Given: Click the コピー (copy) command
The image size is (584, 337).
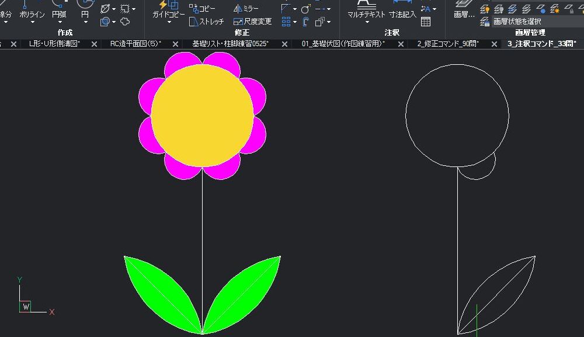Looking at the screenshot, I should click(x=202, y=8).
